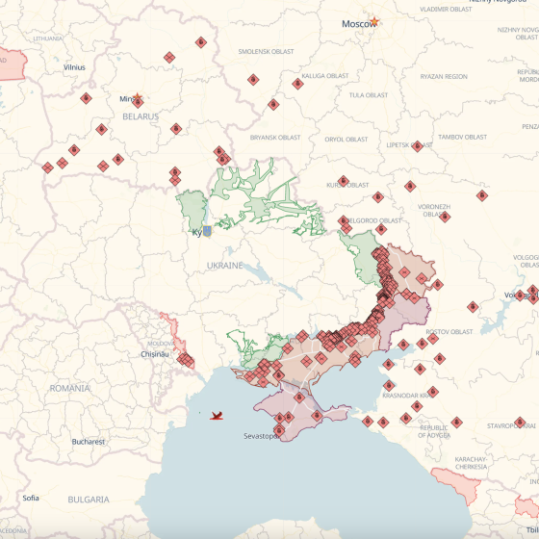539x539 pixels.
Task: Click the ORYOL OBLAST label
Action: coord(346,140)
